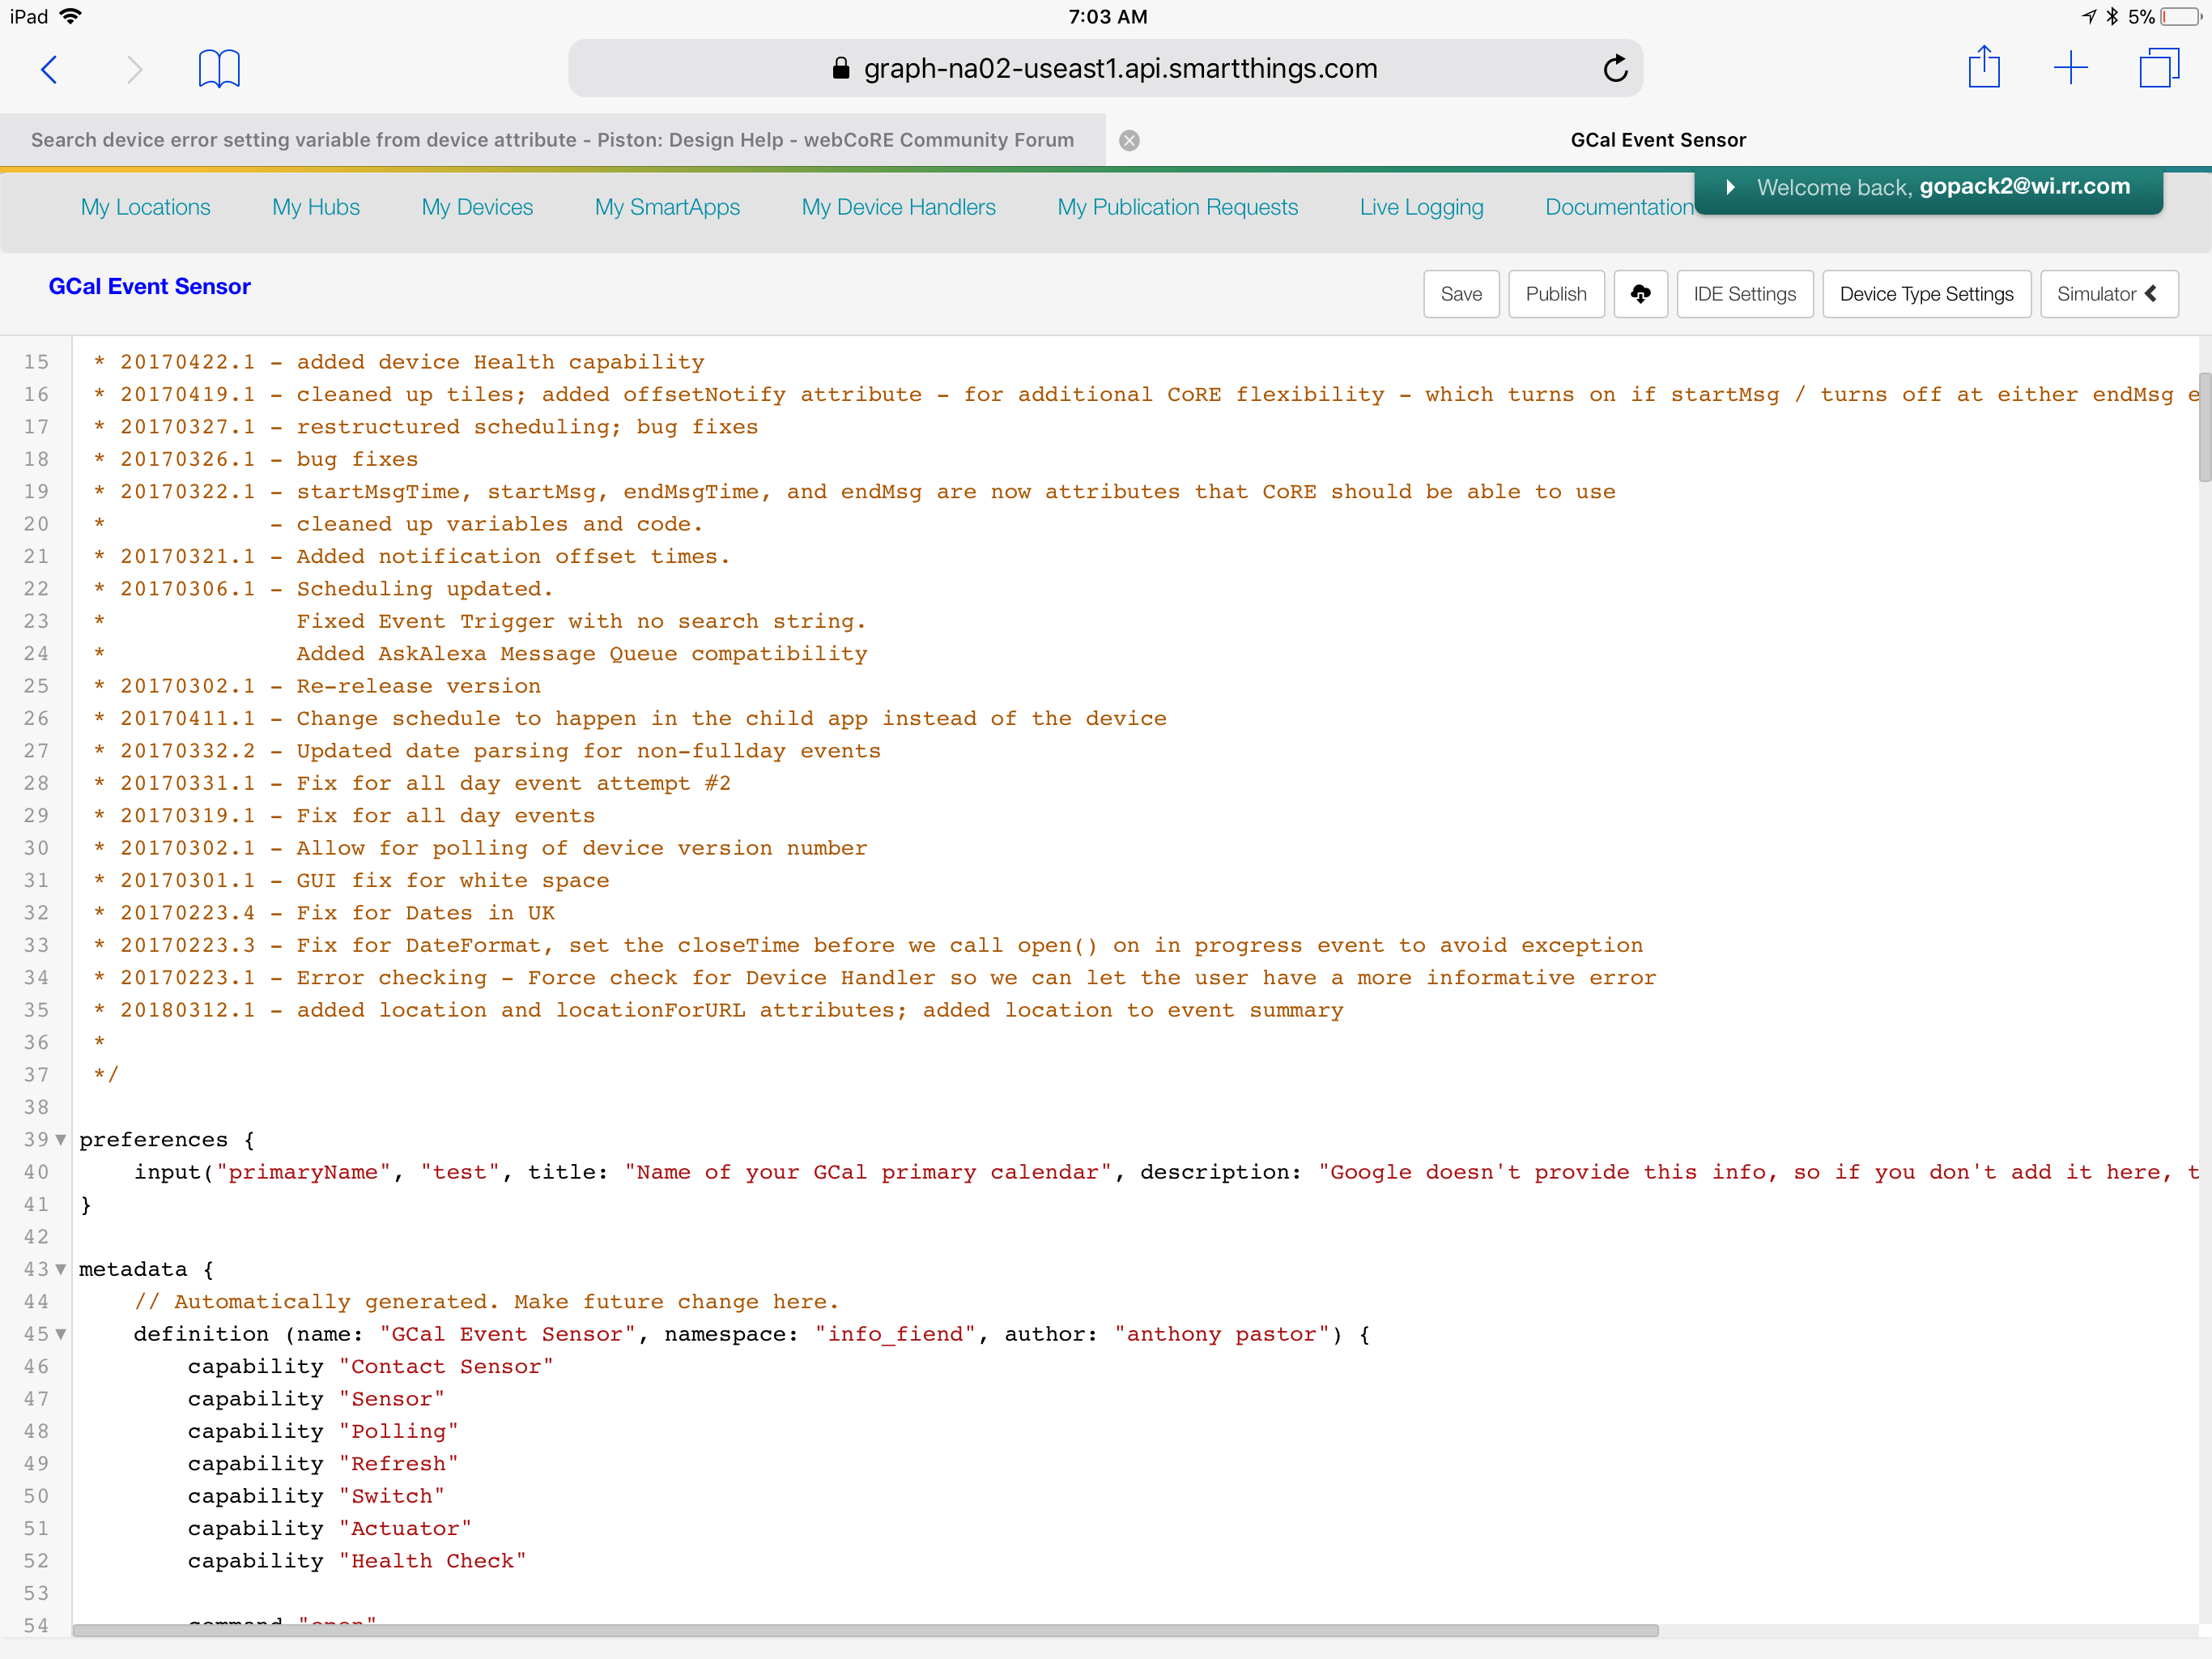Image resolution: width=2212 pixels, height=1659 pixels.
Task: Open My Locations
Action: pyautogui.click(x=146, y=207)
